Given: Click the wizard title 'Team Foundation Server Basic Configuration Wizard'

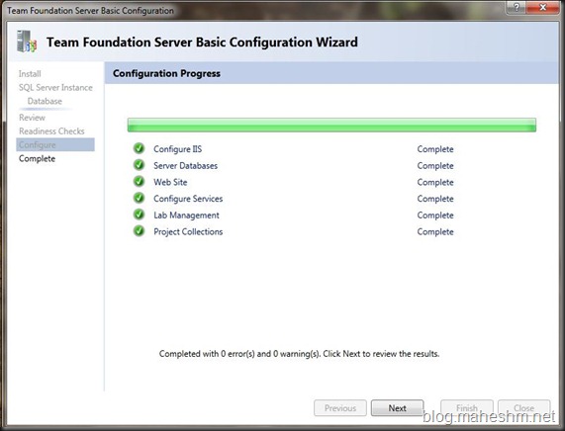Looking at the screenshot, I should point(202,43).
